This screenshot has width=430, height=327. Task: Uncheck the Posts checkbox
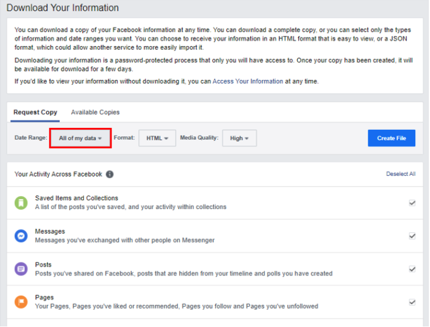412,269
